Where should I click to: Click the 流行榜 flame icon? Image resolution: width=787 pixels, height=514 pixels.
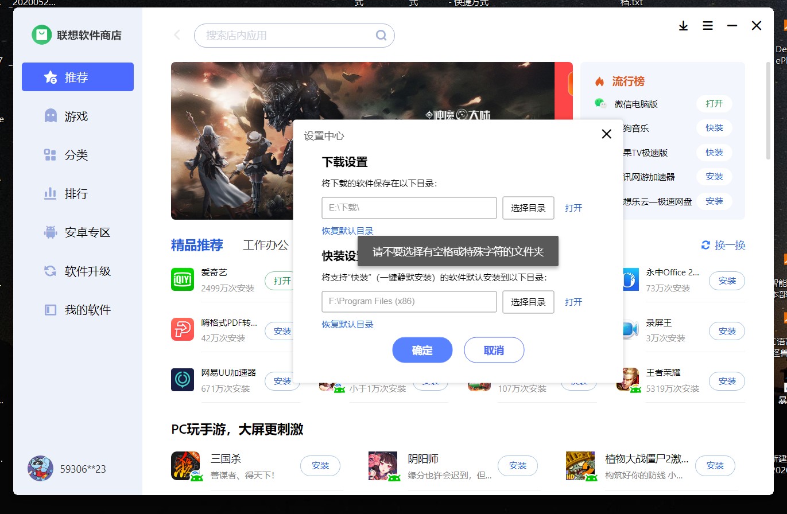[x=600, y=81]
